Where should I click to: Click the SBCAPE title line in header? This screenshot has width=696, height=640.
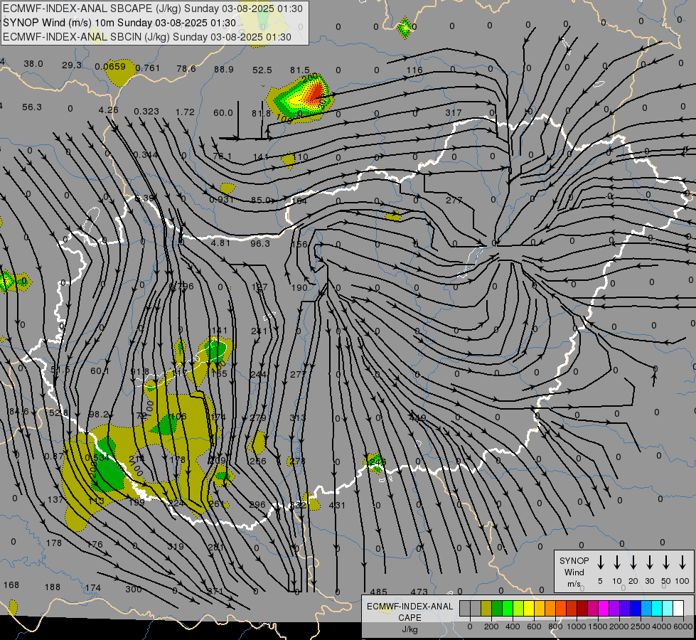pyautogui.click(x=153, y=9)
